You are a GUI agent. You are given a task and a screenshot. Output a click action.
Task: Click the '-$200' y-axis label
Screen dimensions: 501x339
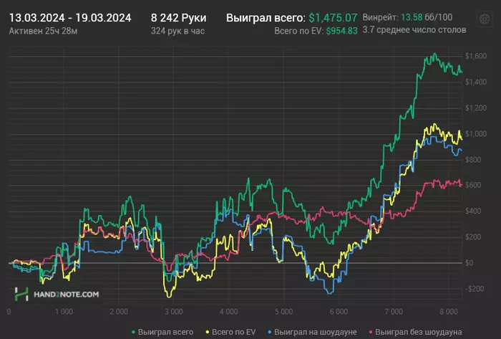[475, 289]
